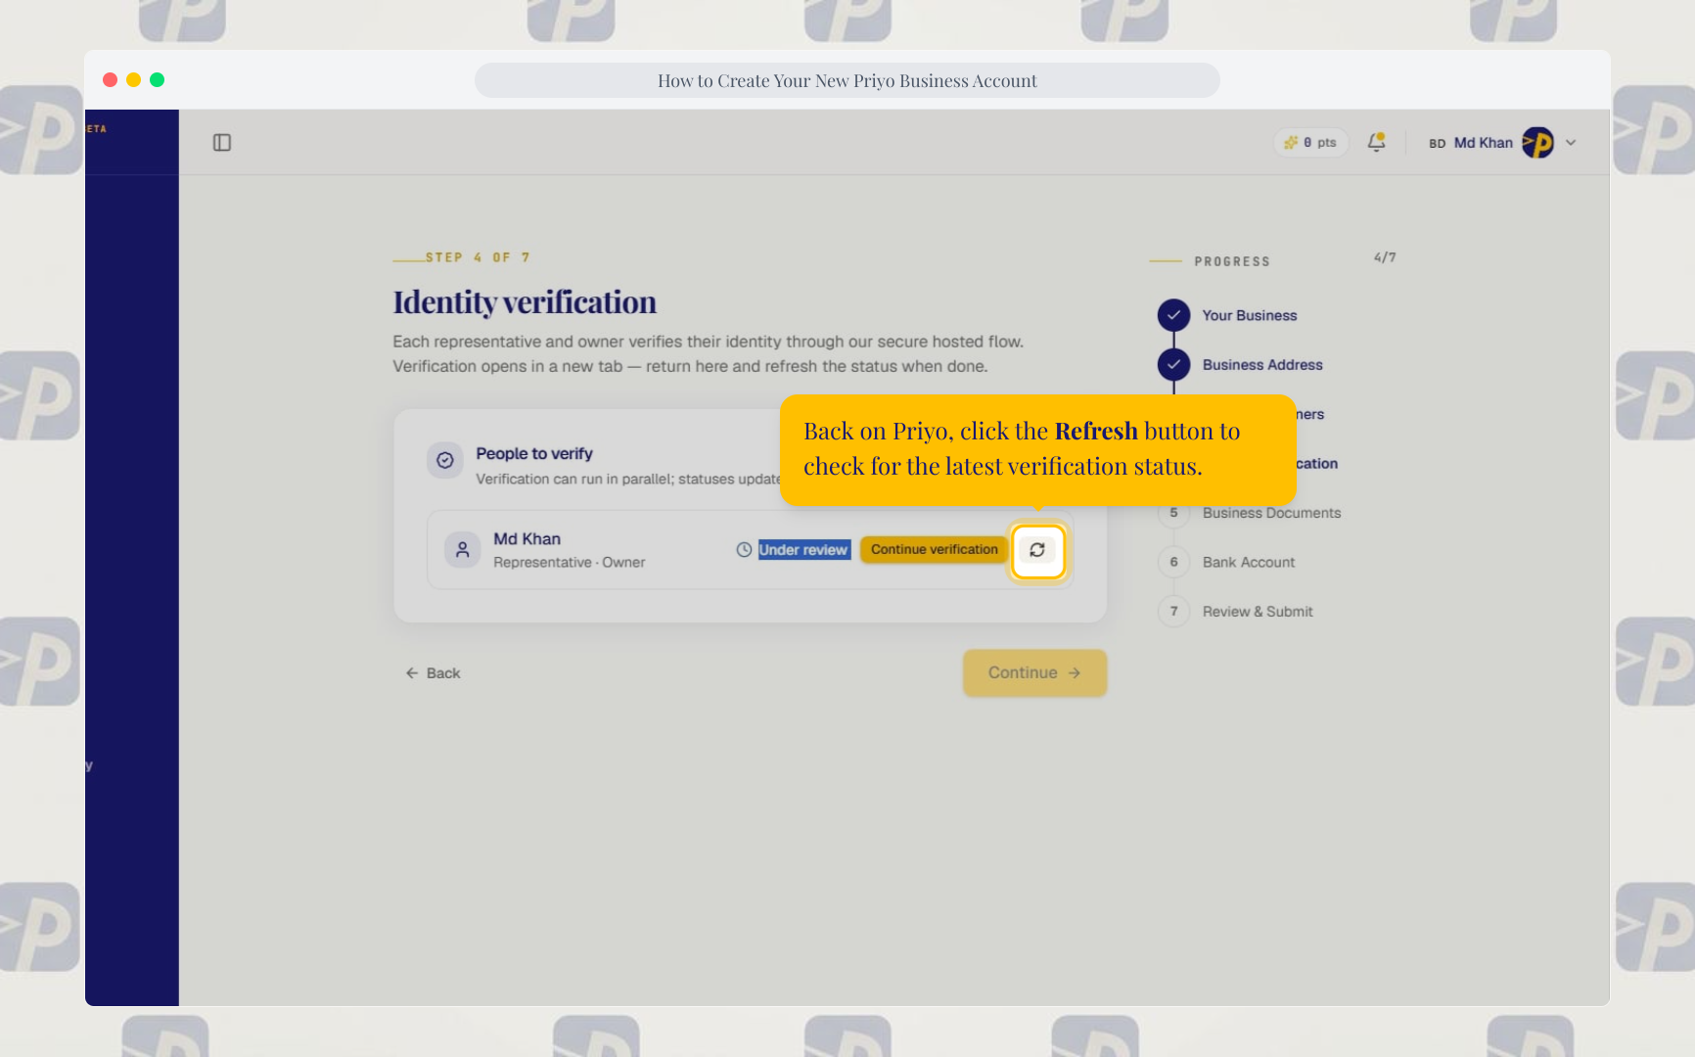Click the Under review status label
The width and height of the screenshot is (1695, 1057).
pyautogui.click(x=803, y=550)
